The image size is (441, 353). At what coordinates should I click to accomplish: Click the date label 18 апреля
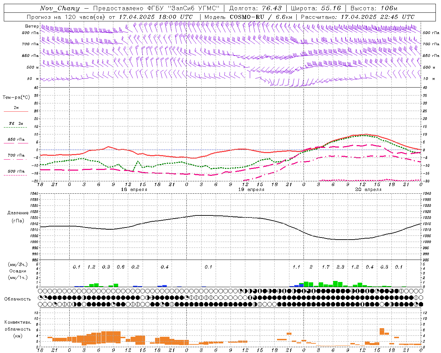(134, 190)
